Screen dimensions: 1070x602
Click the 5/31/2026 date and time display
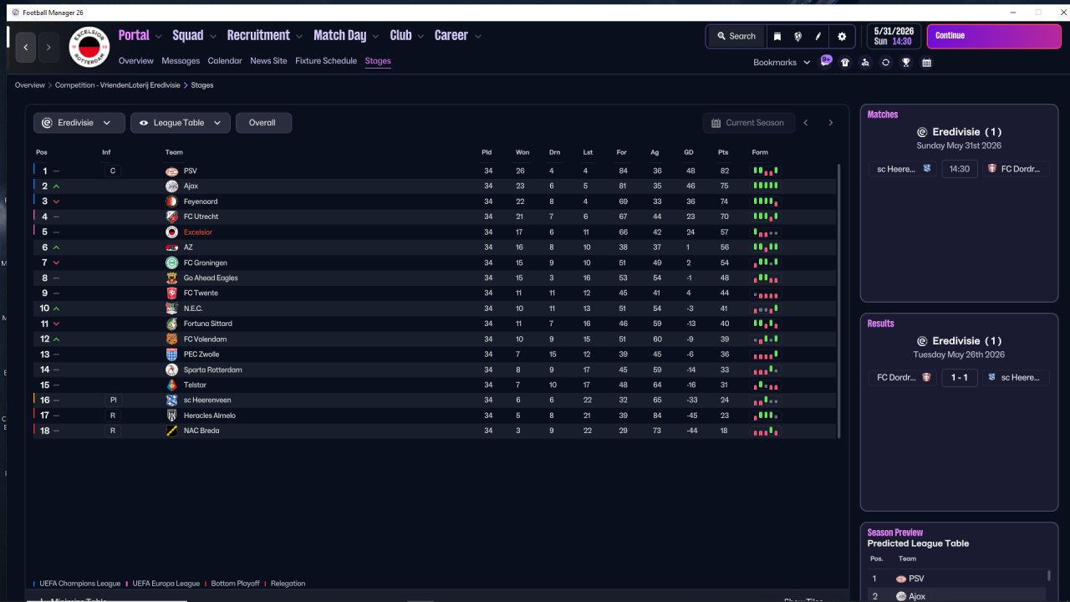coord(892,36)
